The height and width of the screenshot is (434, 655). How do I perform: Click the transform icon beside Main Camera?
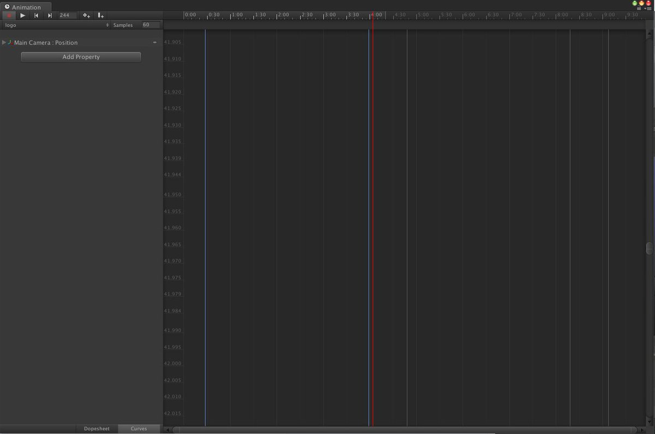[x=10, y=42]
